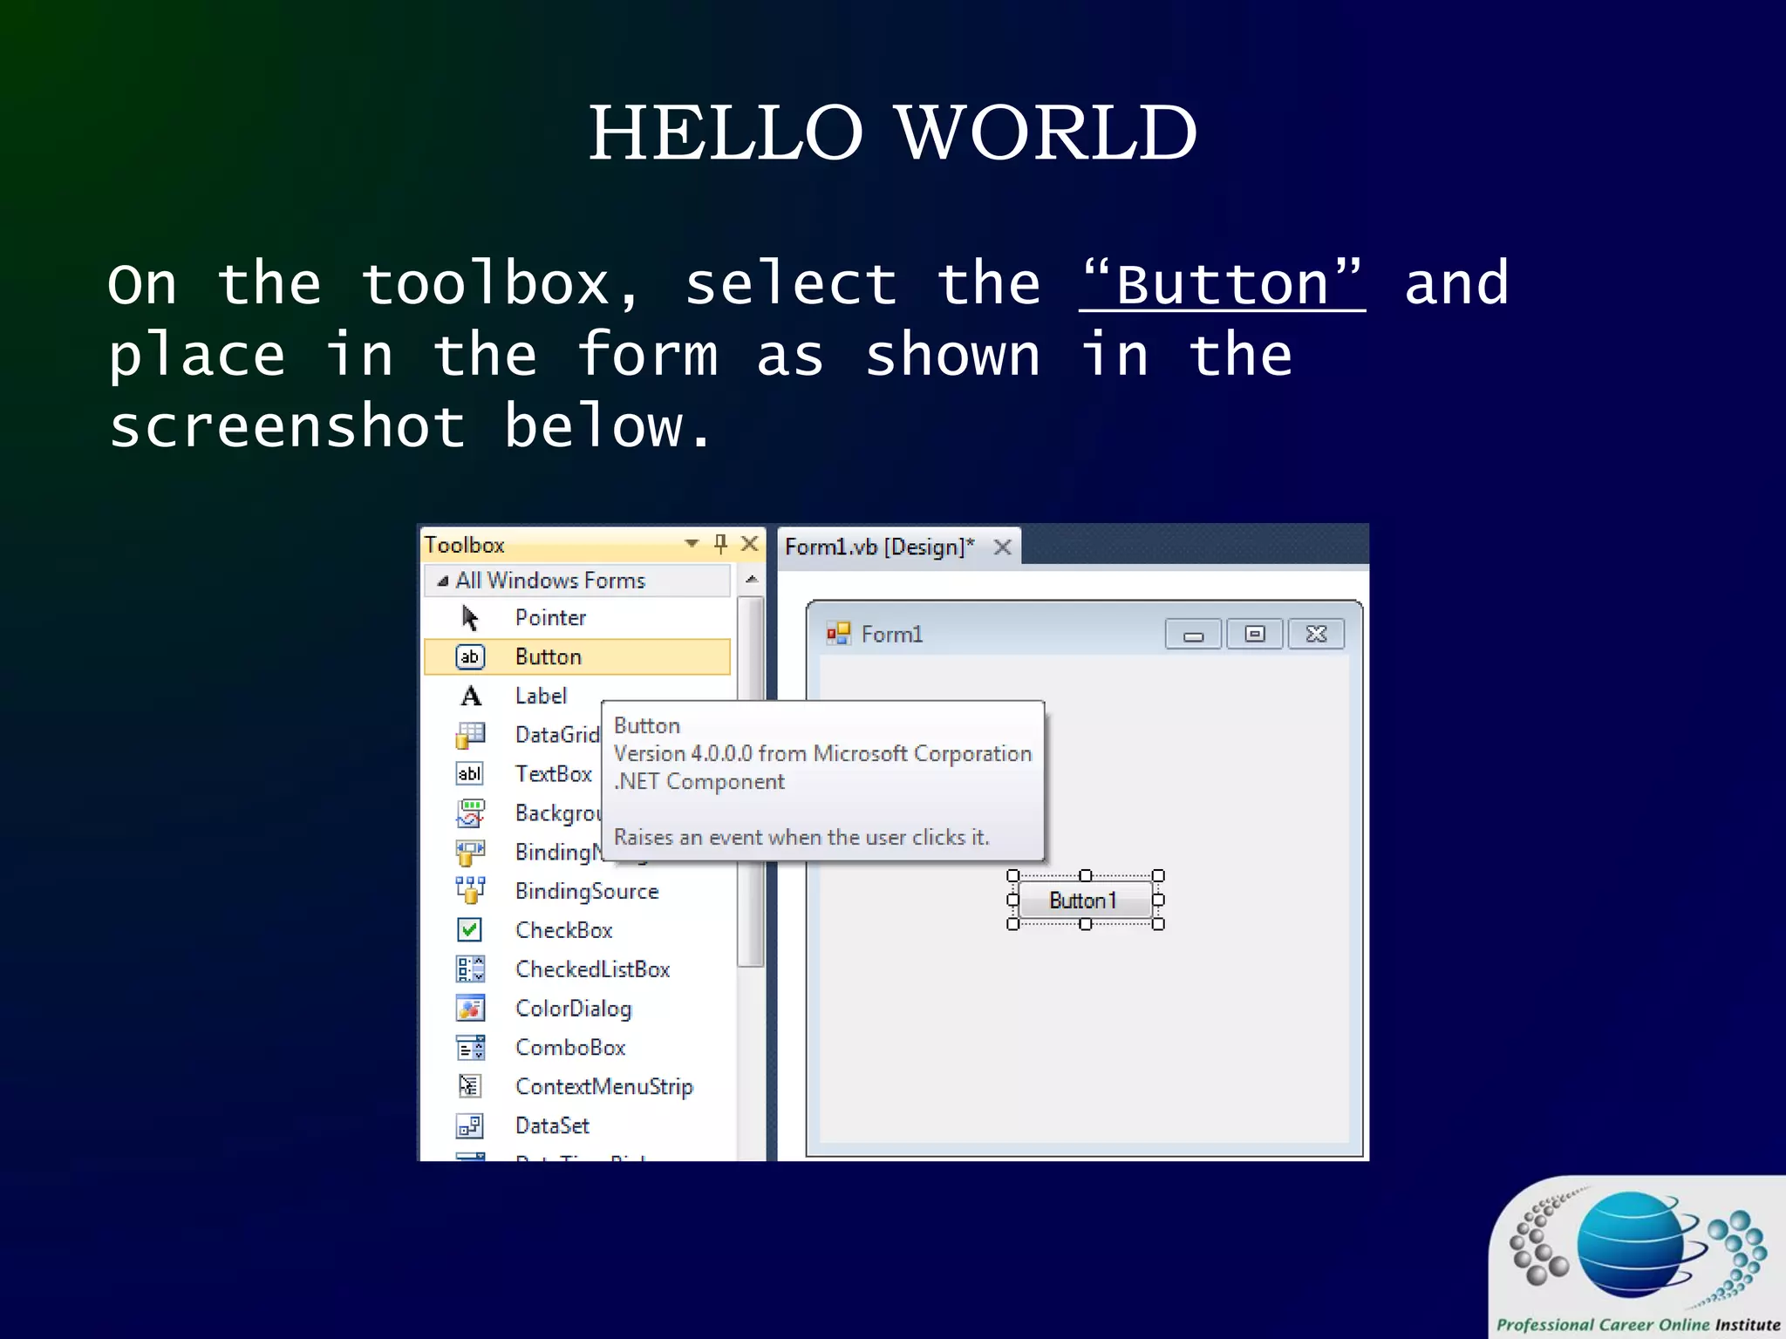Viewport: 1786px width, 1339px height.
Task: Minimize the Form1 designer window
Action: click(1193, 635)
